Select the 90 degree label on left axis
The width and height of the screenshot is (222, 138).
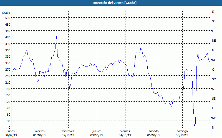click(x=8, y=108)
